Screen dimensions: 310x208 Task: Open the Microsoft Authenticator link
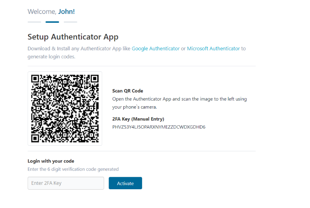click(x=213, y=49)
